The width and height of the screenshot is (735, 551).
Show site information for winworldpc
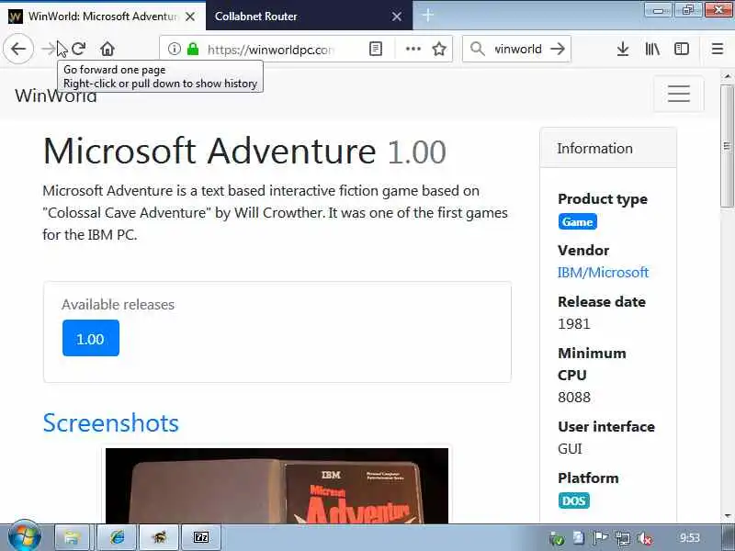174,49
